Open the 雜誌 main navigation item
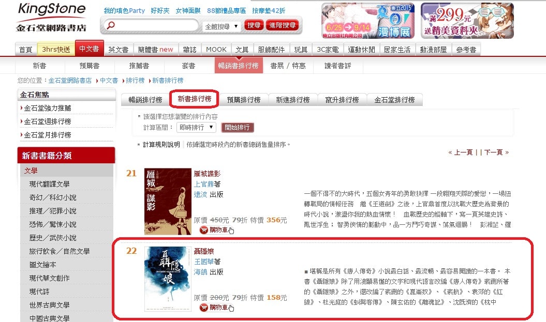This screenshot has height=322, width=546. tap(190, 50)
